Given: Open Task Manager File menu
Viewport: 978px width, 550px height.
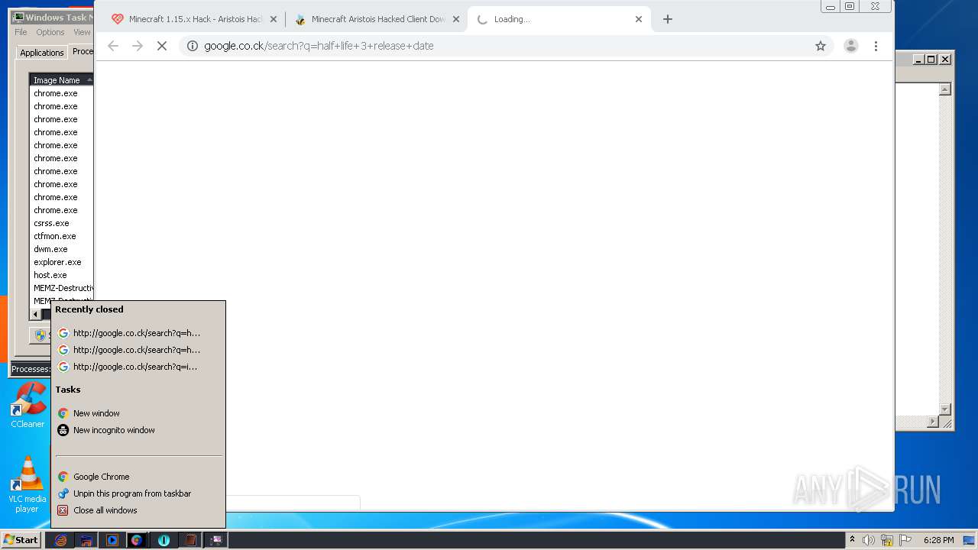Looking at the screenshot, I should [x=21, y=32].
